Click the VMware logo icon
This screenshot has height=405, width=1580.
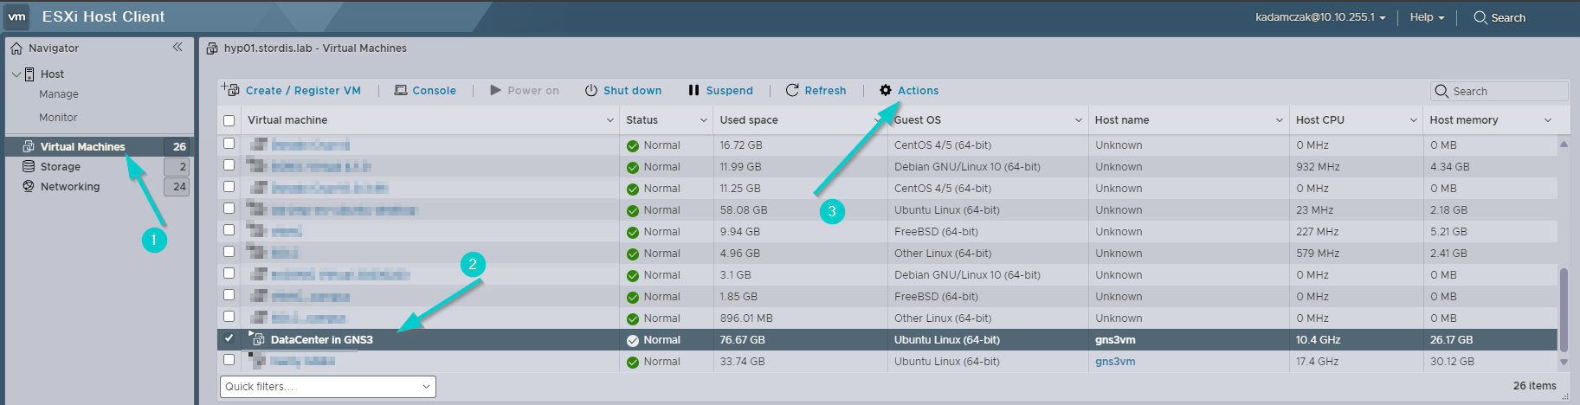coord(17,16)
